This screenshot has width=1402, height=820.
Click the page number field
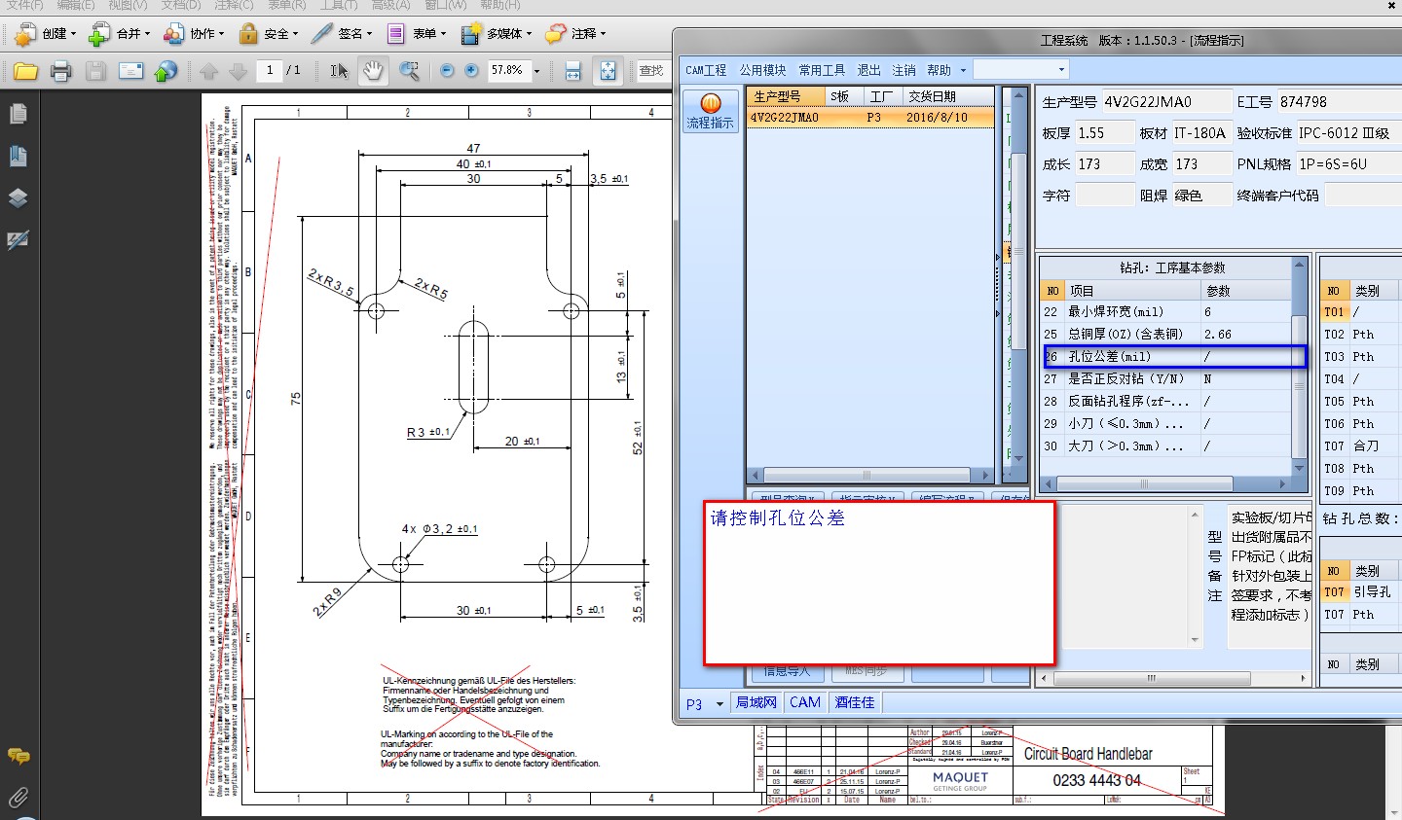click(x=270, y=70)
